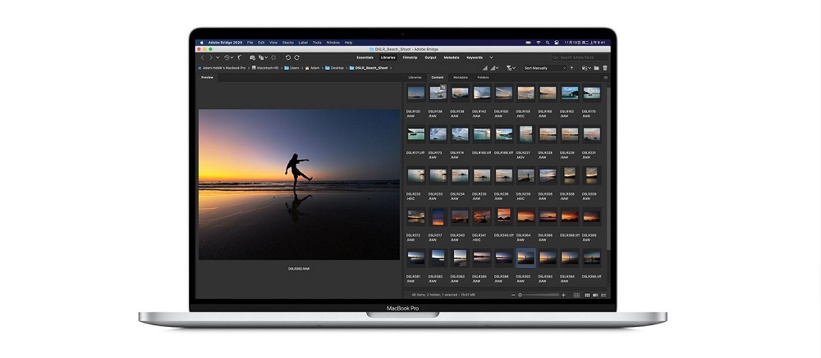This screenshot has width=821, height=358.
Task: Click the thumbnail size slider
Action: coord(539,295)
